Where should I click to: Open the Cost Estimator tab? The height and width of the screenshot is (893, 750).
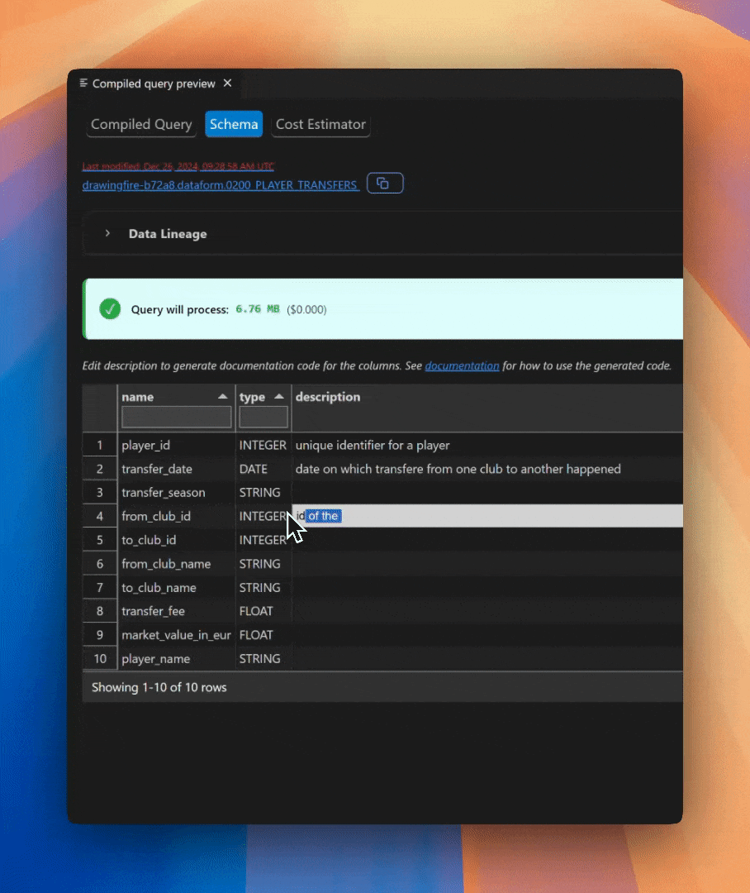pos(320,124)
